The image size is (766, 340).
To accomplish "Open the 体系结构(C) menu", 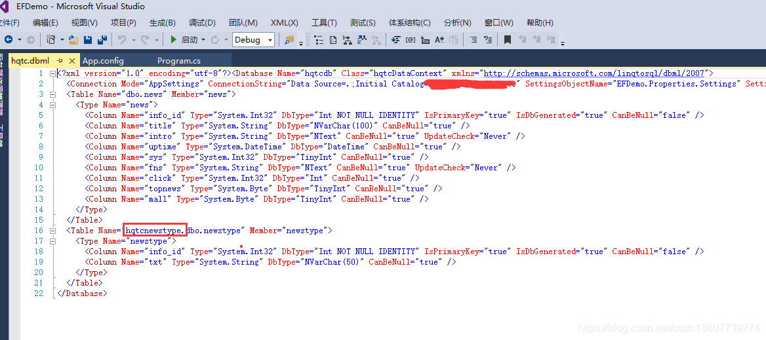I will (x=410, y=23).
